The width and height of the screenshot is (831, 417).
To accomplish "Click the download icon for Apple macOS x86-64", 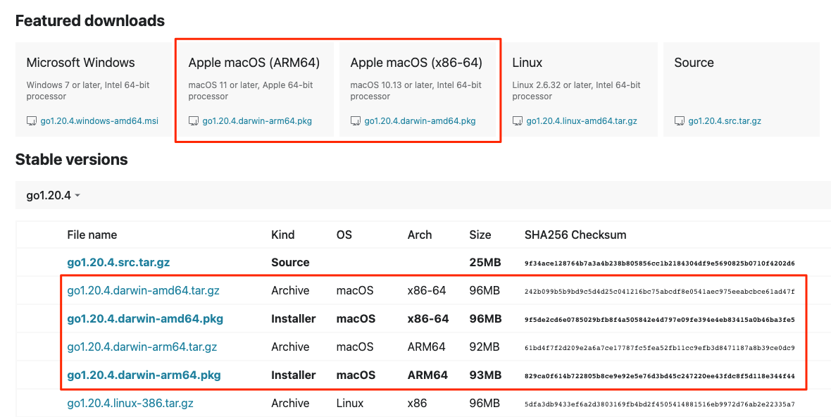I will click(356, 120).
